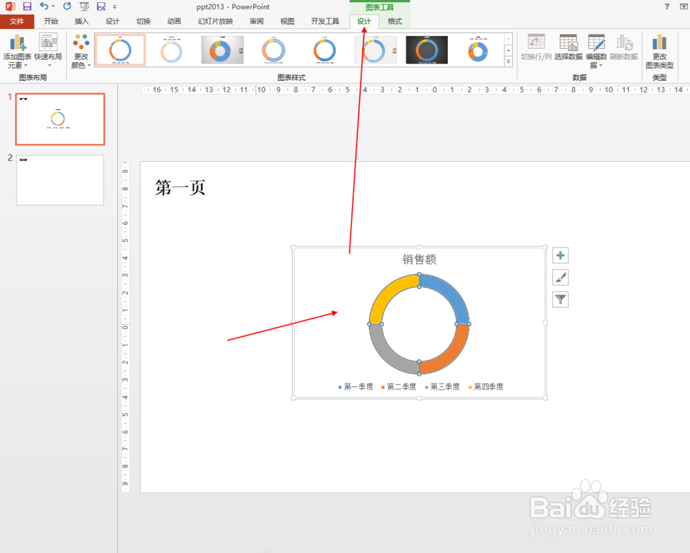Screen dimensions: 690x553
Task: Select the brush Chart Styles button beside chart
Action: [x=560, y=277]
